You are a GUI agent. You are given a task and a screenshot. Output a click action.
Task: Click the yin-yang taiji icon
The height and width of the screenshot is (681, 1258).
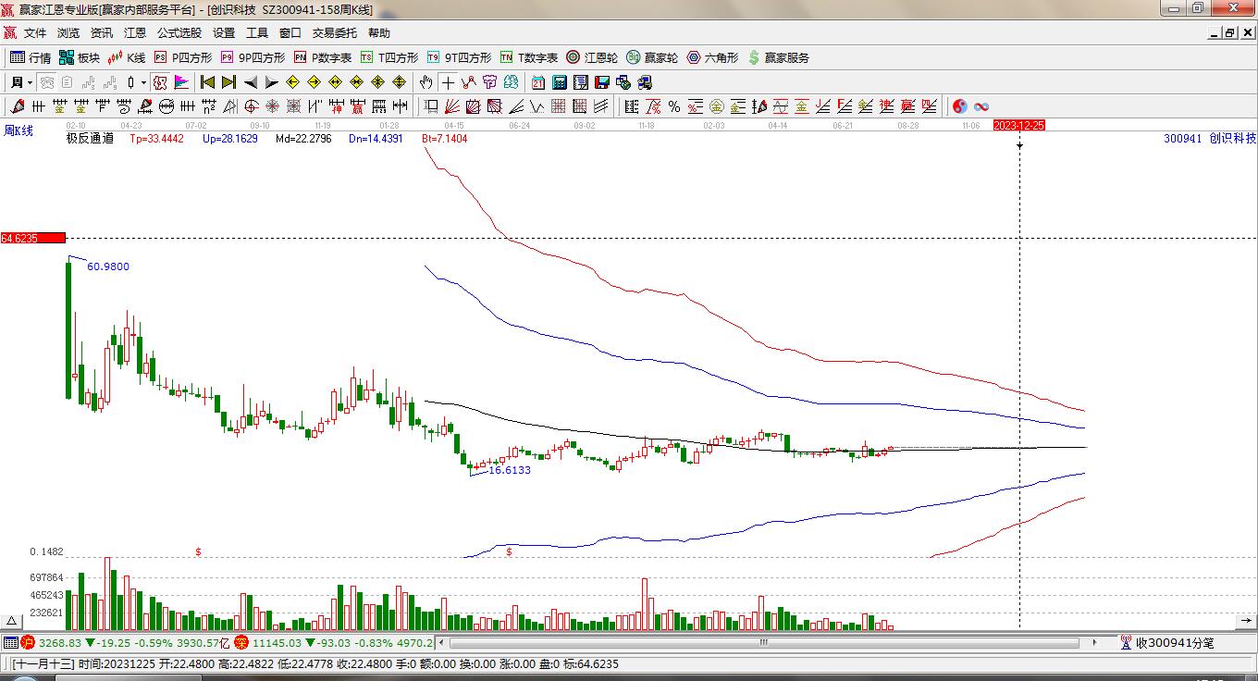(x=960, y=106)
